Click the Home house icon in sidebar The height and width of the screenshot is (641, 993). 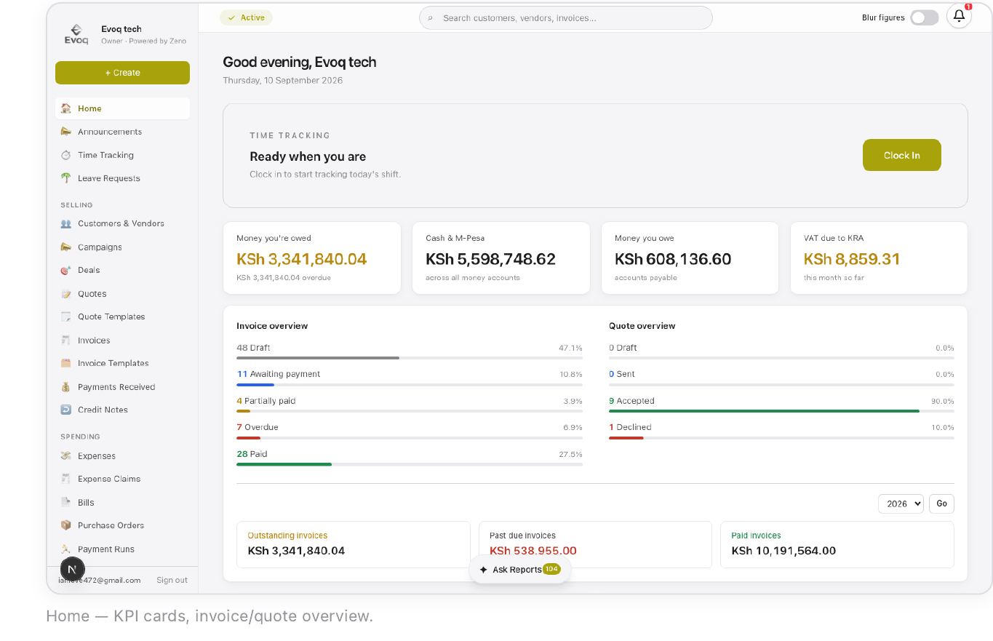tap(66, 108)
